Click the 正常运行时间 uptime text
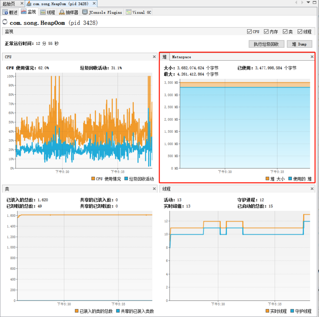Screen dimensions: 319x317 pyautogui.click(x=32, y=44)
